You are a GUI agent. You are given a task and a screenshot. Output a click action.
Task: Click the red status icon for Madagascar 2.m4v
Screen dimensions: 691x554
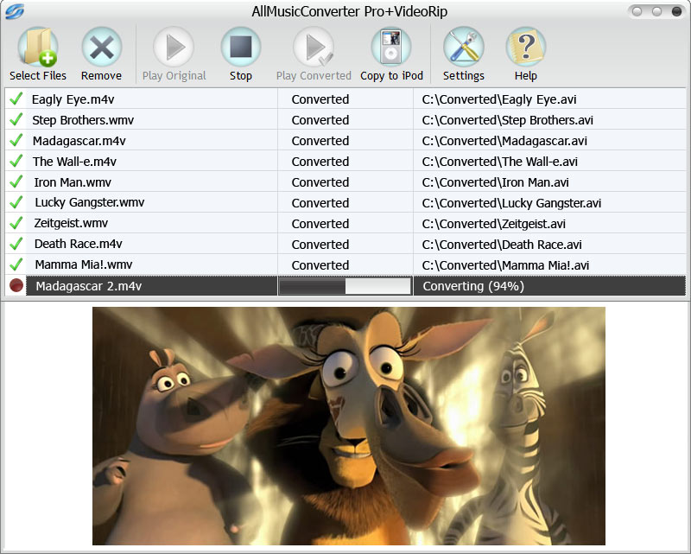(x=16, y=286)
